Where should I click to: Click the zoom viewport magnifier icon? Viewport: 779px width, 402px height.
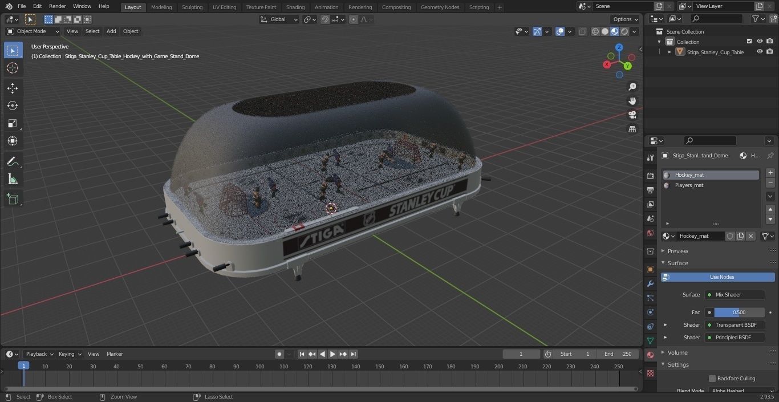tap(632, 87)
